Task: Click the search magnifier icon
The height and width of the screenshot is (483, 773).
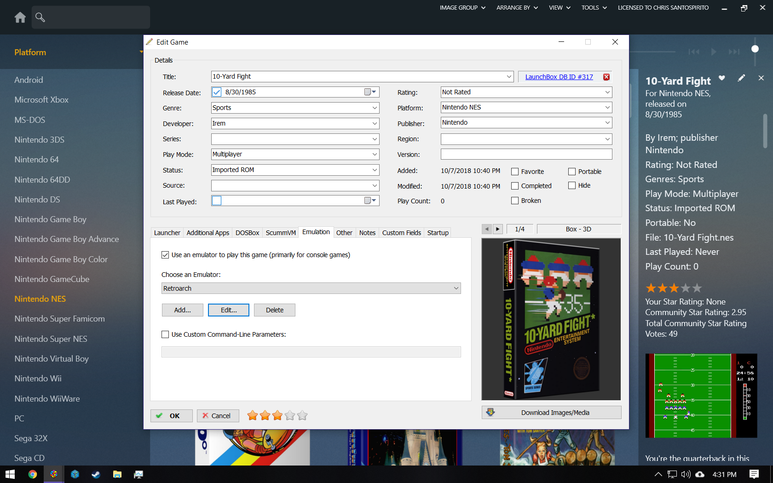Action: (40, 17)
